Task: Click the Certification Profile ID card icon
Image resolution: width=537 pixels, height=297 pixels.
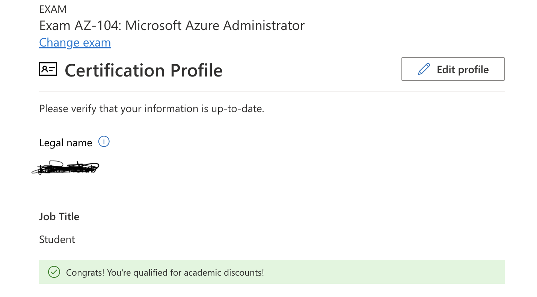Action: coord(48,69)
